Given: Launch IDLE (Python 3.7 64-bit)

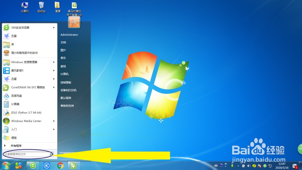Looking at the screenshot, I should (x=29, y=113).
